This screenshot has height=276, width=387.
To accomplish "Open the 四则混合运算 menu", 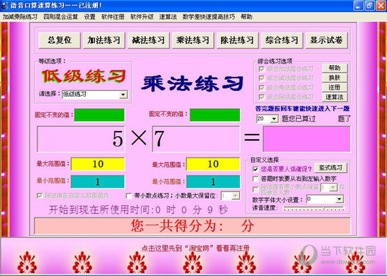I will point(61,17).
